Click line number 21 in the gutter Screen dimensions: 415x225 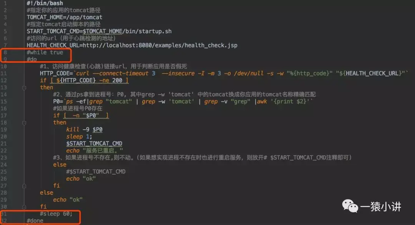tap(4, 143)
